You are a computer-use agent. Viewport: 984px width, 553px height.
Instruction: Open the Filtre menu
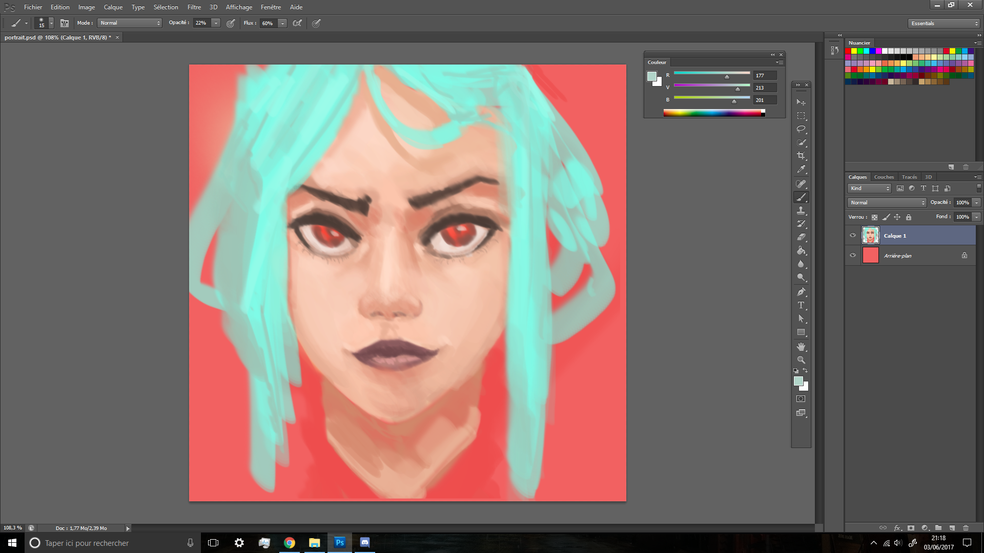[194, 7]
